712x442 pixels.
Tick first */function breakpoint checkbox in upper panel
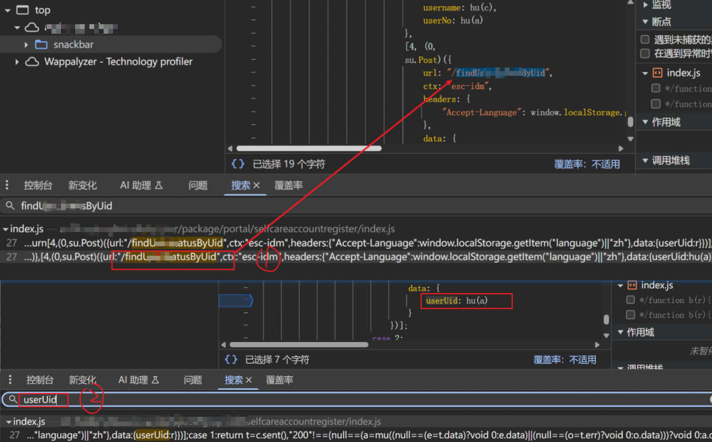click(x=656, y=88)
